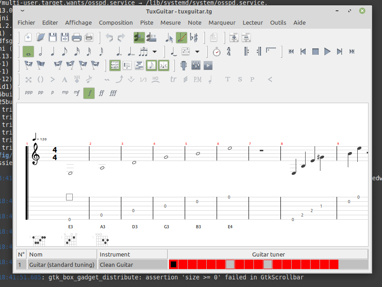The height and width of the screenshot is (287, 382).
Task: Open the Outils menu
Action: click(278, 22)
